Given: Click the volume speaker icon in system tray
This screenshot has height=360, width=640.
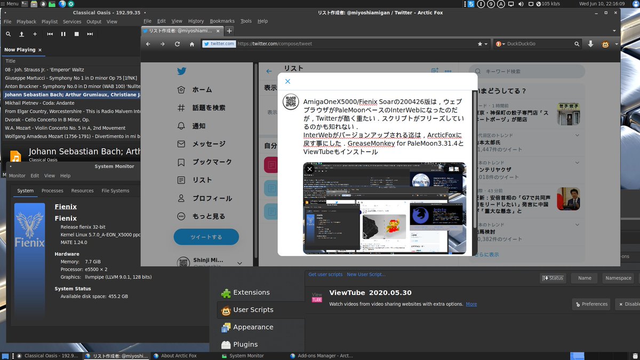Looking at the screenshot, I should (x=522, y=4).
